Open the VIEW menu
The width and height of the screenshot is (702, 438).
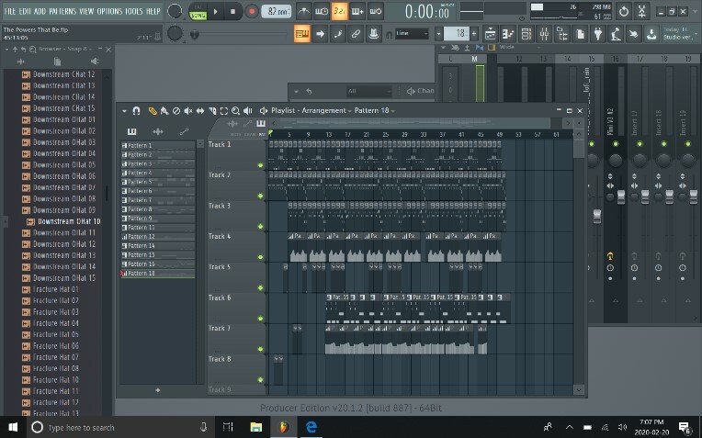(x=86, y=11)
